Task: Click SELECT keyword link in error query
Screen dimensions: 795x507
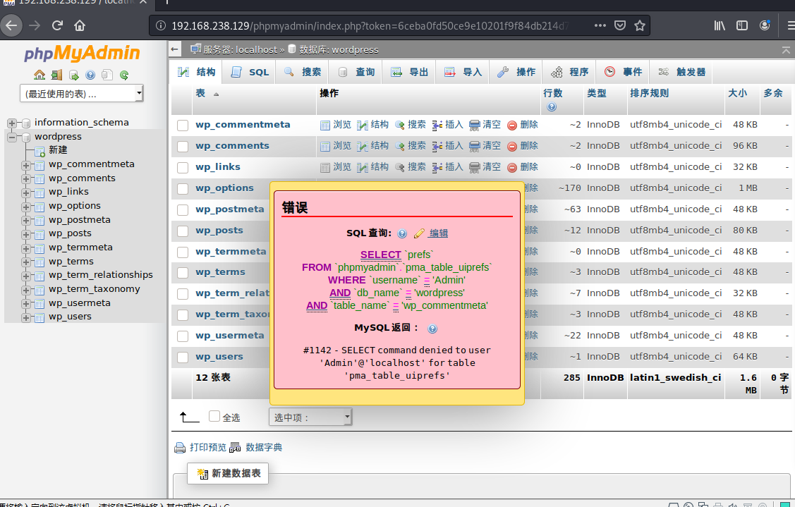Action: (381, 255)
